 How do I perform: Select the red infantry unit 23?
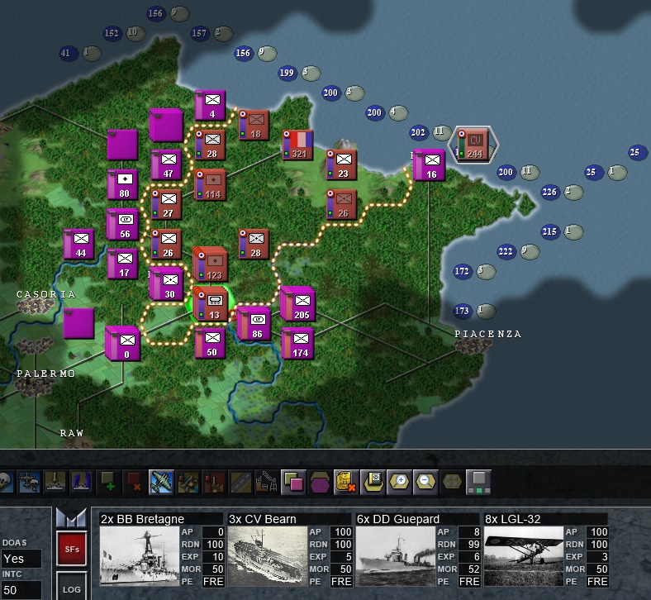click(341, 164)
